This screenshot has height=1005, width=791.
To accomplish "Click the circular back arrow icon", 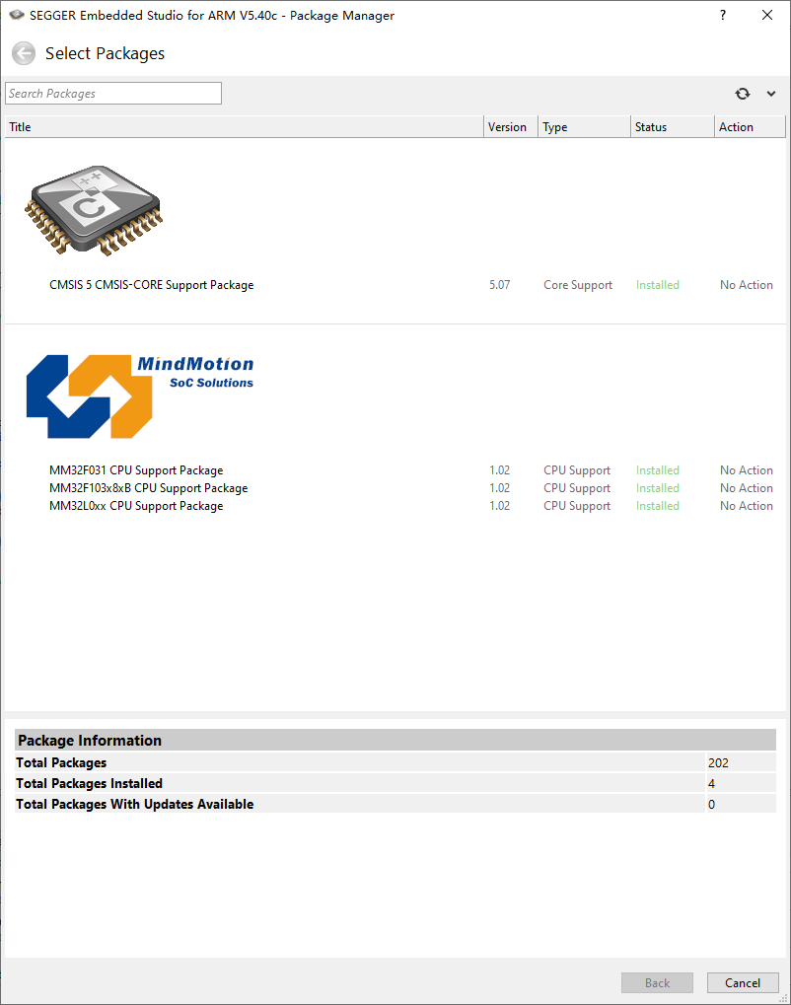I will pos(24,53).
